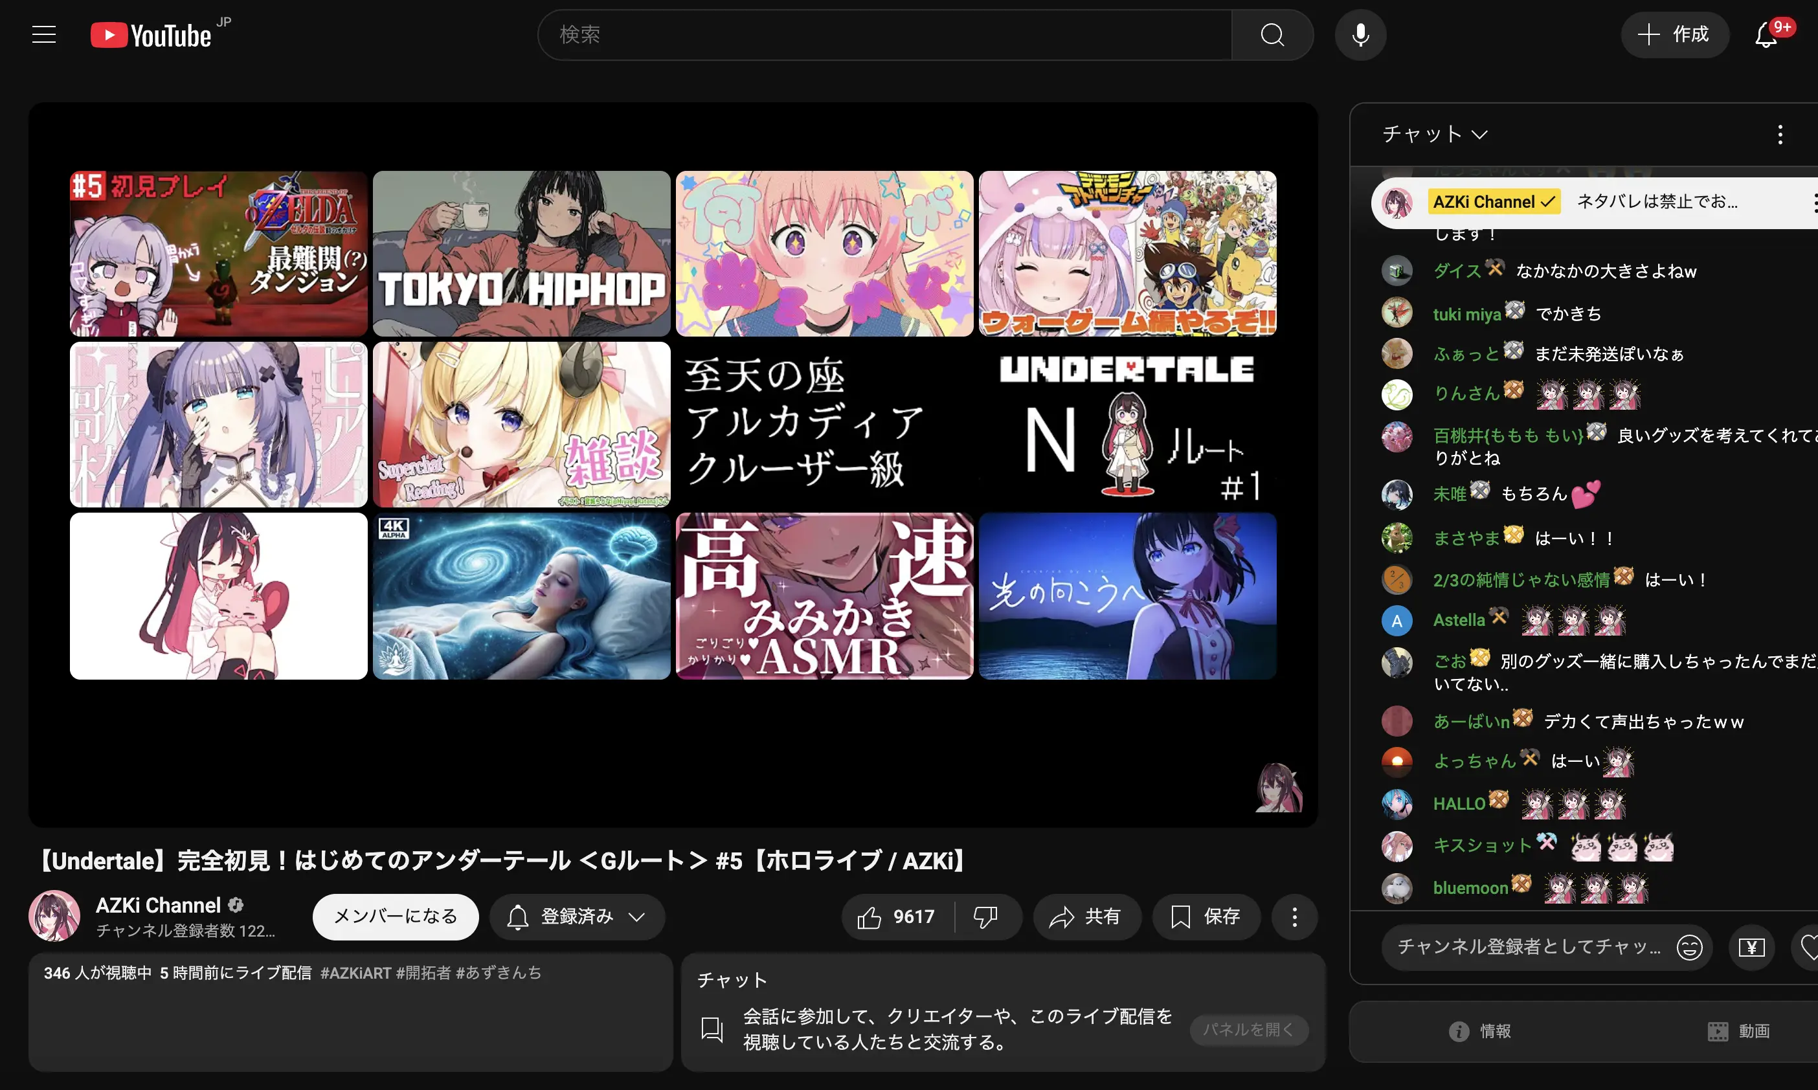1818x1090 pixels.
Task: Open the #AZKiART hashtag link
Action: pyautogui.click(x=355, y=973)
